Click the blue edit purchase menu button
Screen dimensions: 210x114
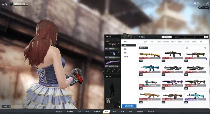129,106
